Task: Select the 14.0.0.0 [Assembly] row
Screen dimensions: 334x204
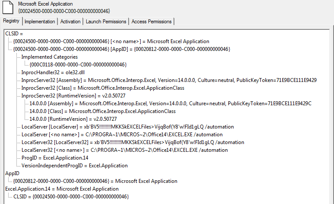Action: tap(170, 104)
